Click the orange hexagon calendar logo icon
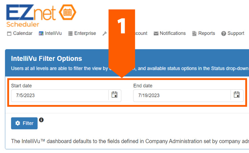This screenshot has height=153, width=249. point(68,12)
